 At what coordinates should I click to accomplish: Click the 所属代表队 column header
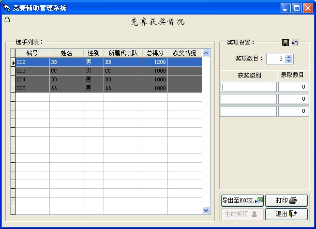123,53
